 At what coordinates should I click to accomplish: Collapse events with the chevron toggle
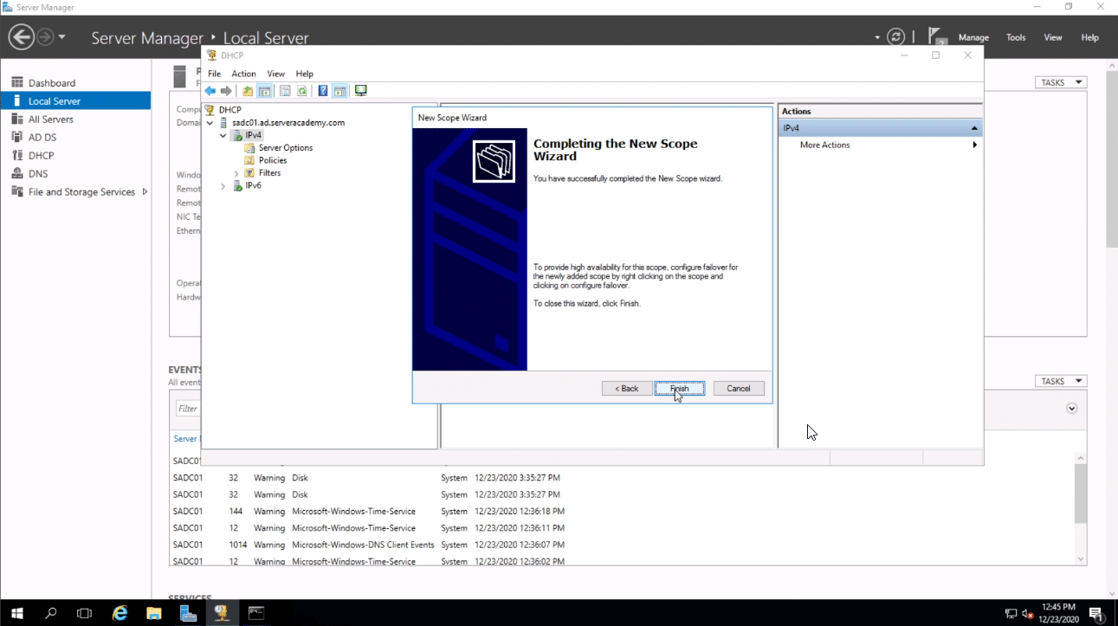pyautogui.click(x=1072, y=408)
